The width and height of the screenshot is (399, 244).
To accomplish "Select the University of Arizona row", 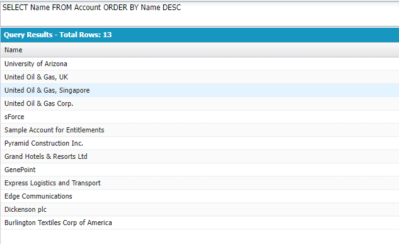I will [x=200, y=64].
